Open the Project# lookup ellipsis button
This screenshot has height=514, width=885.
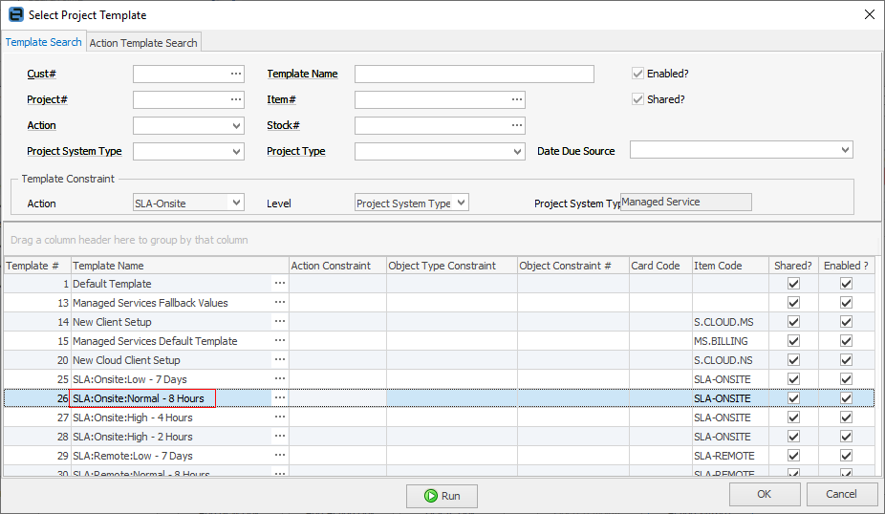tap(235, 99)
